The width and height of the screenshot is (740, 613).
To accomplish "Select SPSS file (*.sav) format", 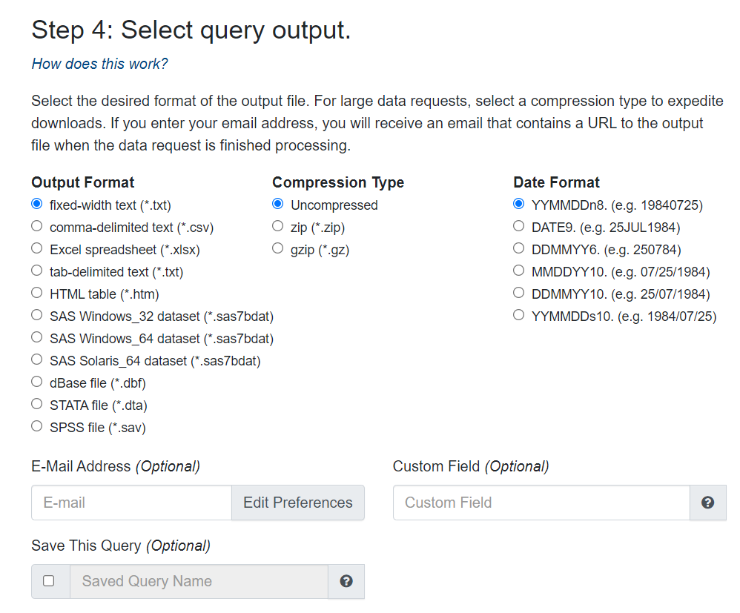I will pyautogui.click(x=37, y=427).
